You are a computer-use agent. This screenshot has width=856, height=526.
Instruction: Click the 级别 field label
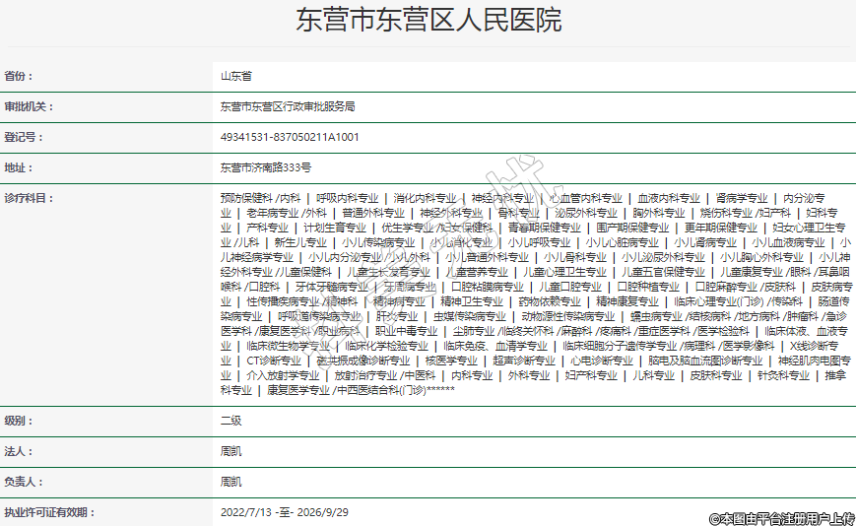pyautogui.click(x=19, y=421)
